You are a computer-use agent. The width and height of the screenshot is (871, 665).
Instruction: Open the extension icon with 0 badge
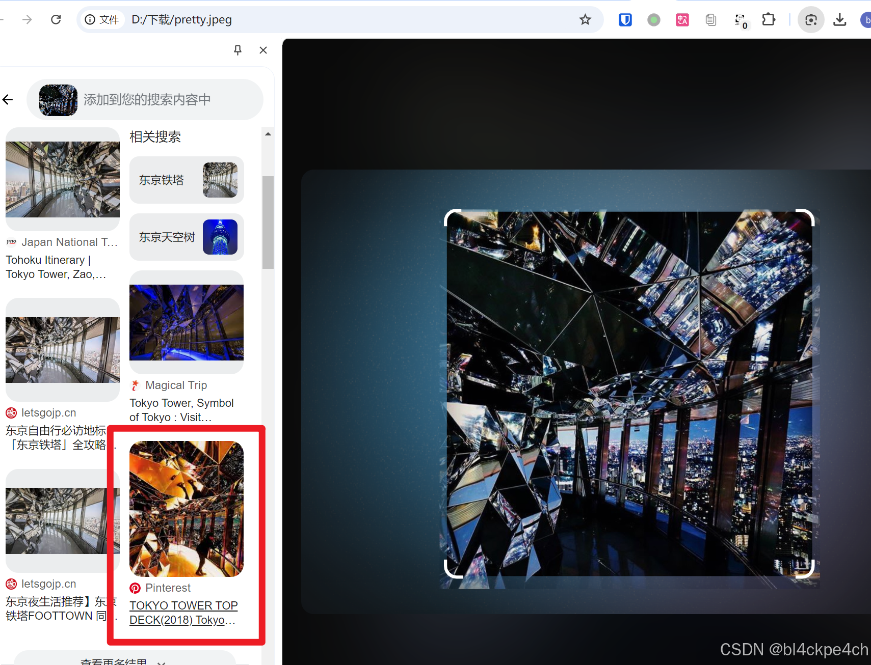(741, 20)
